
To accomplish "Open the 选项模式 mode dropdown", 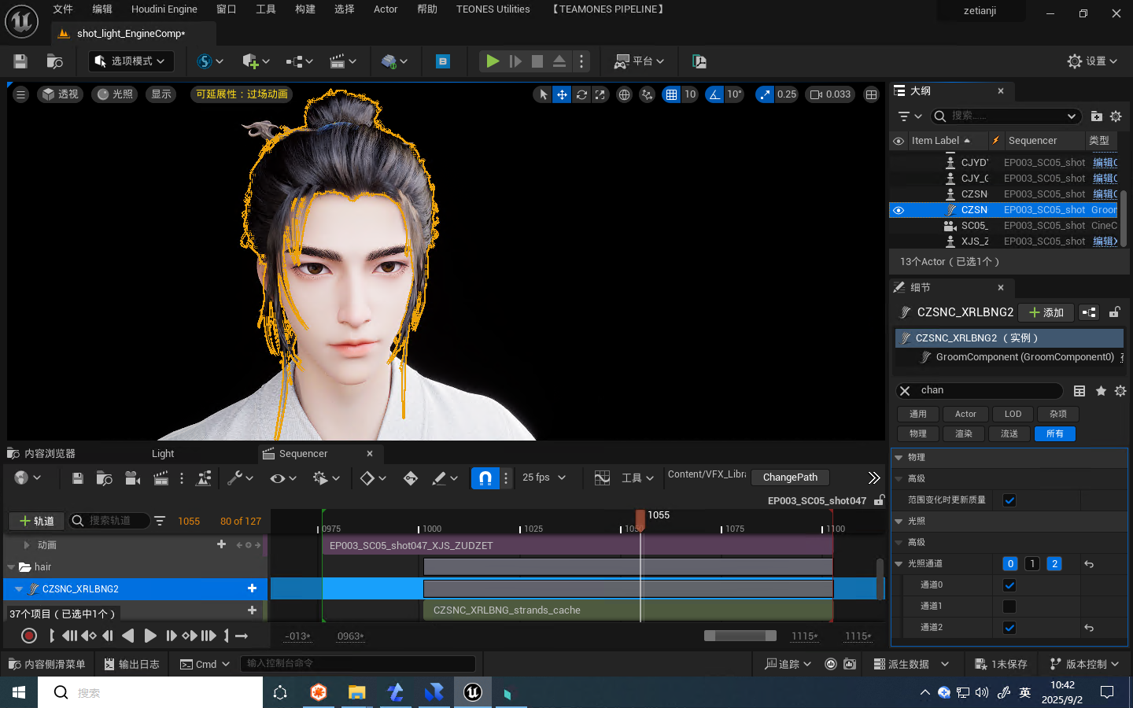I will (131, 61).
